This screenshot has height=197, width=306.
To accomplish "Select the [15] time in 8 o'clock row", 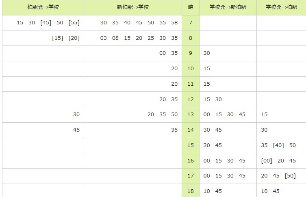I will (x=58, y=38).
